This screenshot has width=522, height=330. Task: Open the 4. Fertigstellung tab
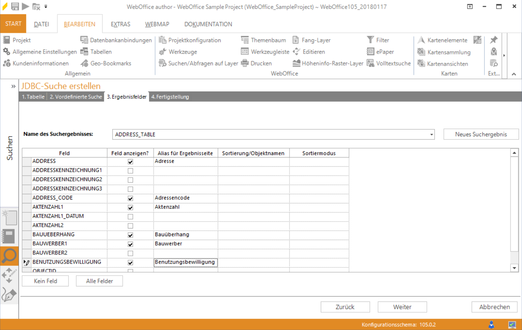171,96
